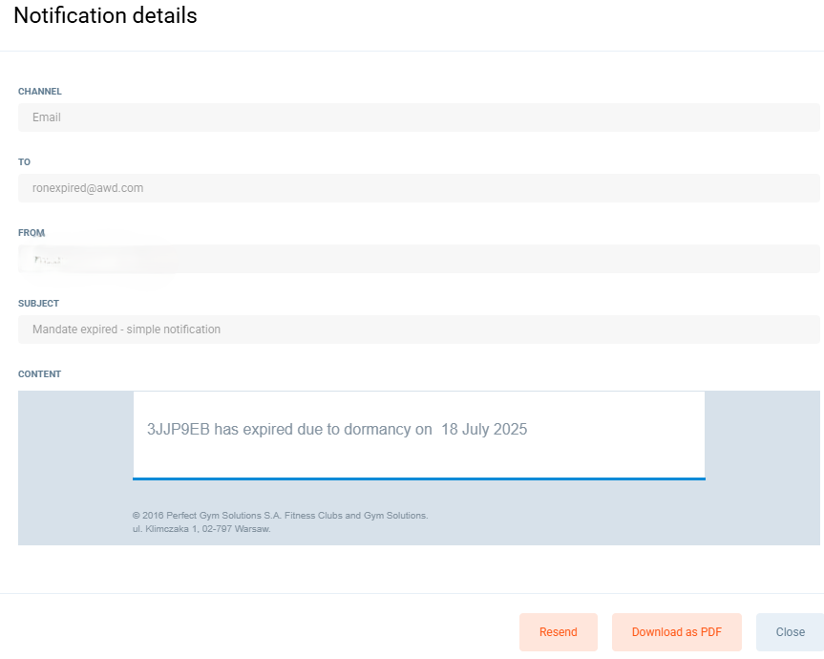Click the Resend button

pos(558,632)
